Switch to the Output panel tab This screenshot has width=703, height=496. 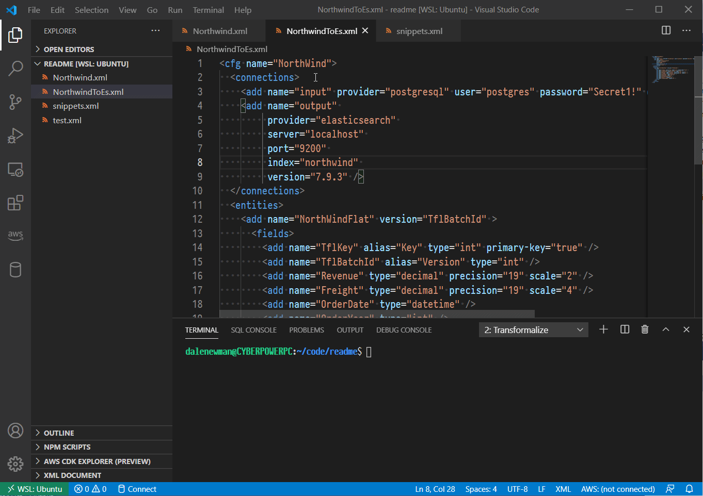click(x=350, y=330)
